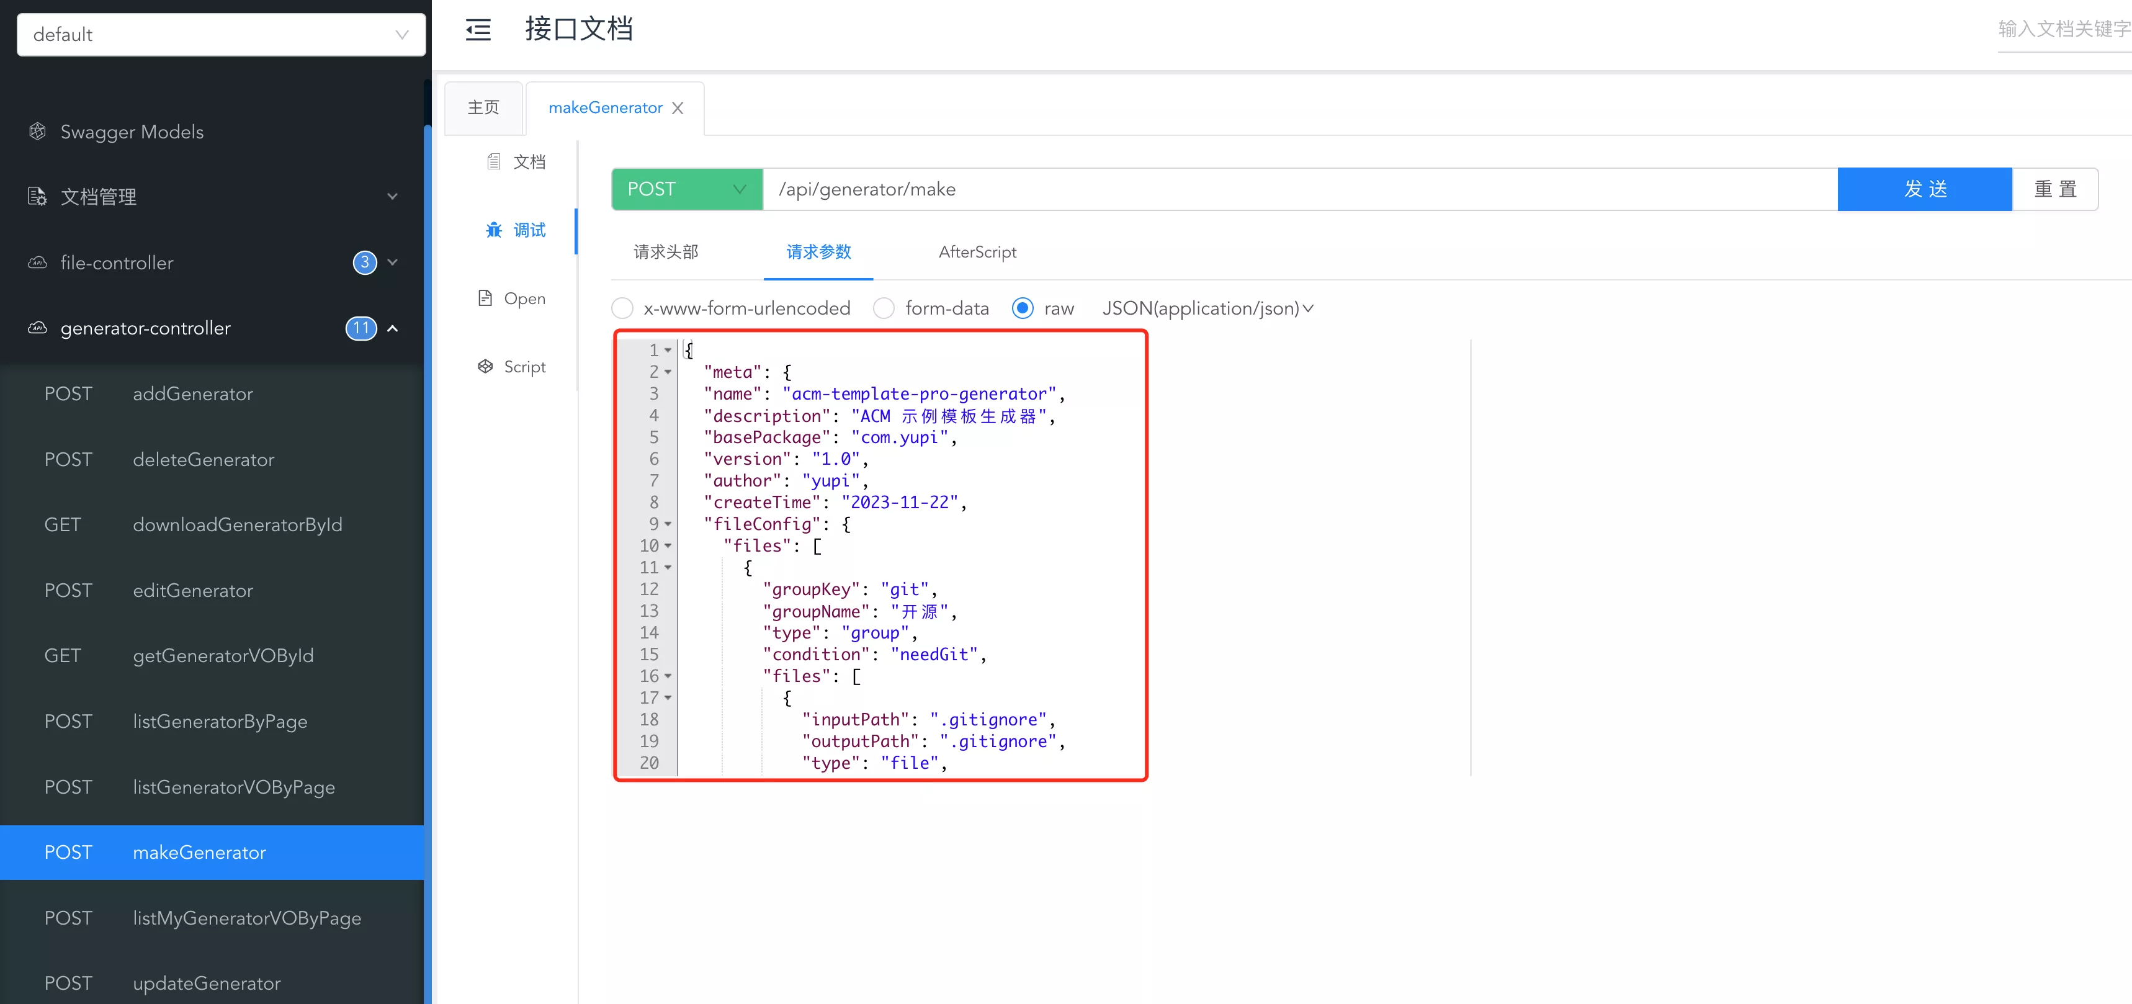The height and width of the screenshot is (1004, 2132).
Task: Fold nested files array at line 16
Action: (668, 676)
